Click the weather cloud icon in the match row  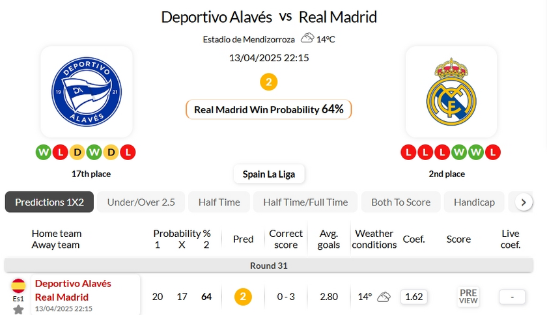(384, 297)
